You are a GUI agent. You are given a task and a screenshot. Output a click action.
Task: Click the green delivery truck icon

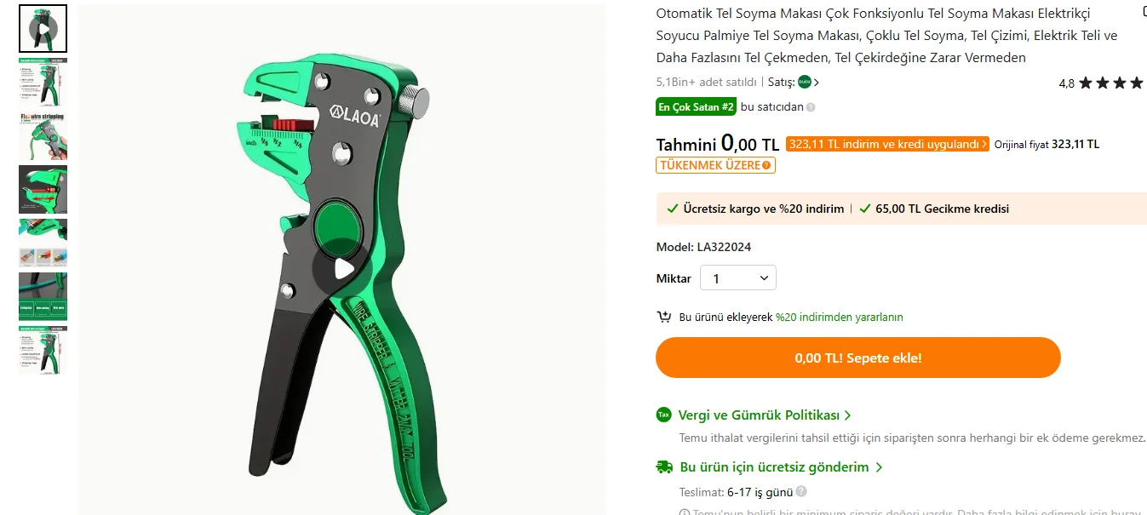[664, 466]
